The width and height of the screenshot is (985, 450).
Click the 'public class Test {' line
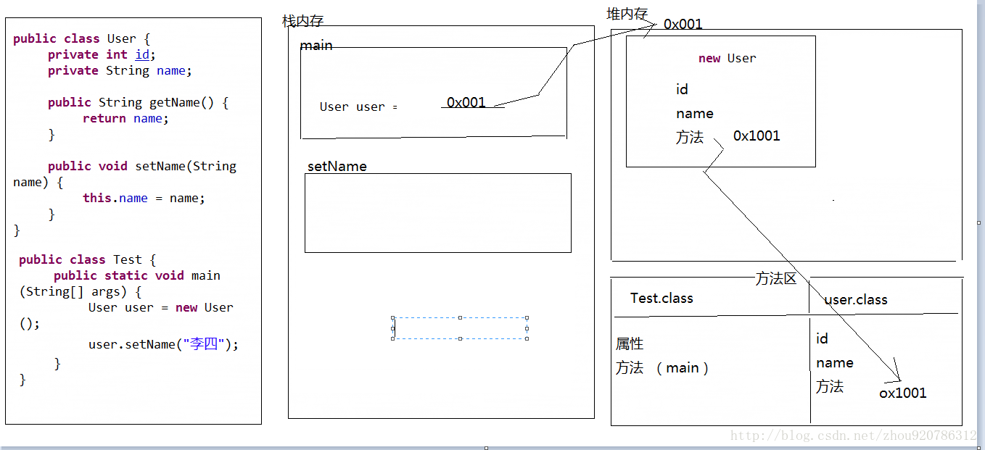[87, 260]
